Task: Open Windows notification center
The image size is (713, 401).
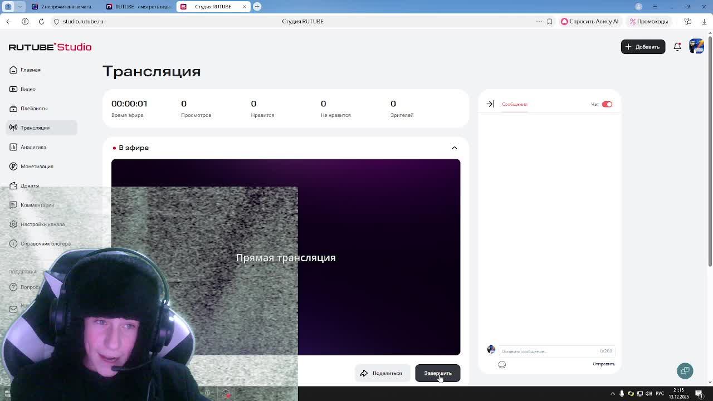Action: point(699,394)
